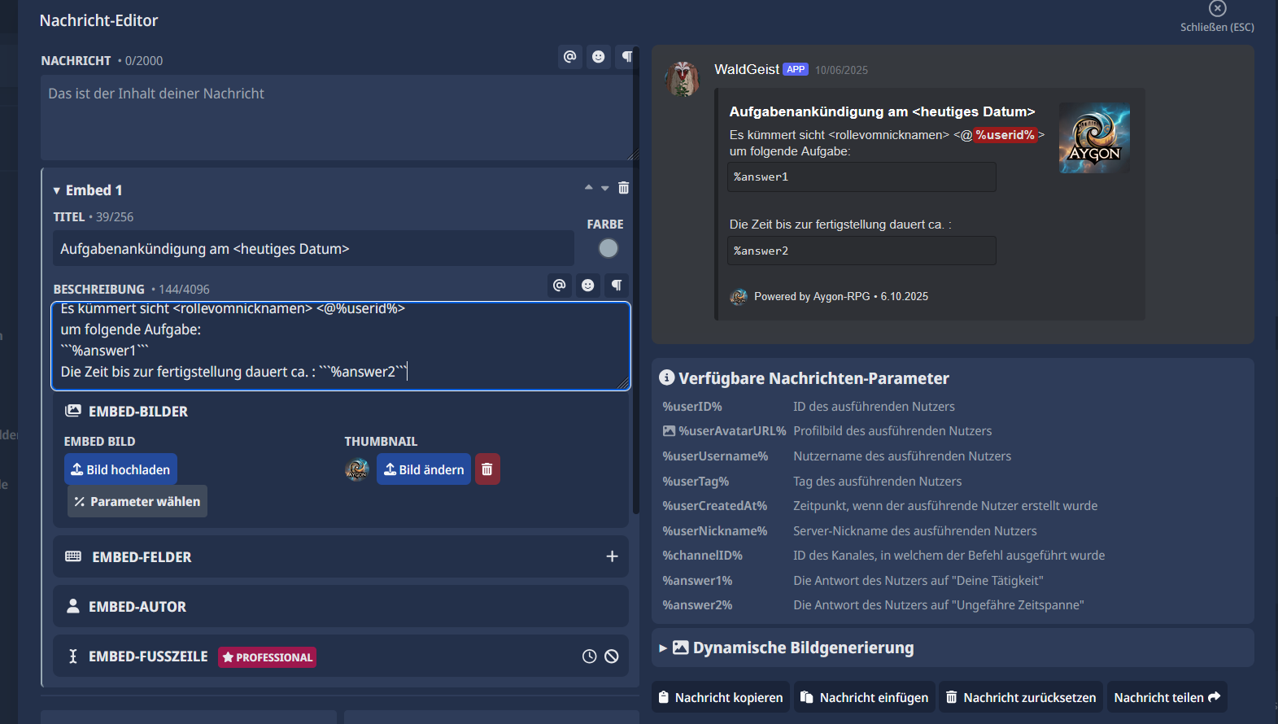This screenshot has width=1278, height=724.
Task: Toggle footer timestamp clock icon
Action: [x=590, y=656]
